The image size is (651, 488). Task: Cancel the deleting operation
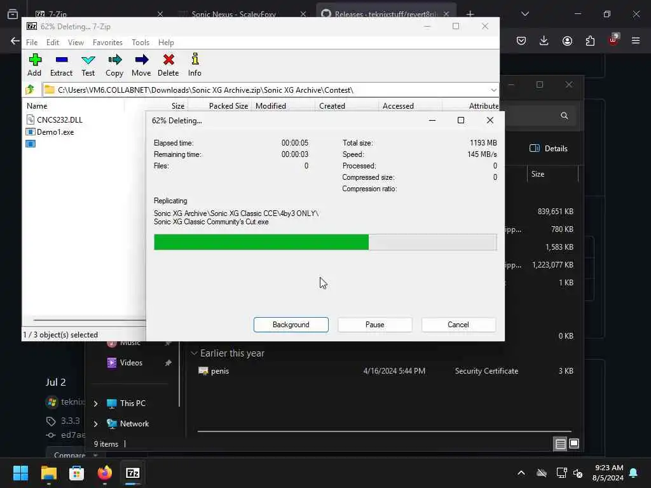(458, 325)
